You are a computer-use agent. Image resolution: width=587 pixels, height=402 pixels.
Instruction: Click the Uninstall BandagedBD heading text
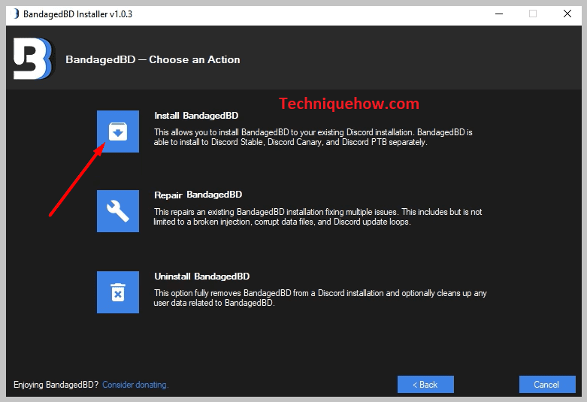tap(201, 277)
